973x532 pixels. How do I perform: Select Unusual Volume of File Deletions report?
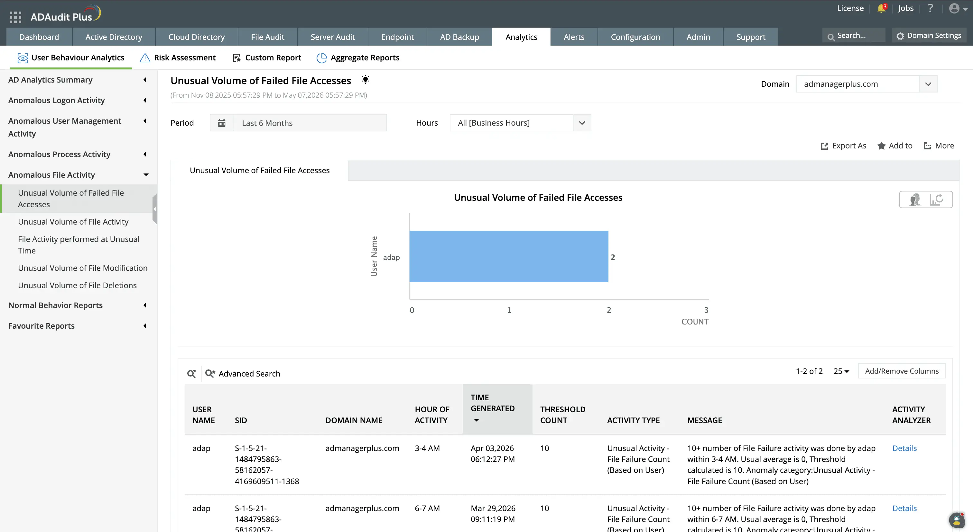click(78, 285)
